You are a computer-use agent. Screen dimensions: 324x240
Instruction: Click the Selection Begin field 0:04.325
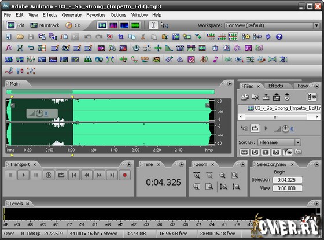click(x=287, y=180)
